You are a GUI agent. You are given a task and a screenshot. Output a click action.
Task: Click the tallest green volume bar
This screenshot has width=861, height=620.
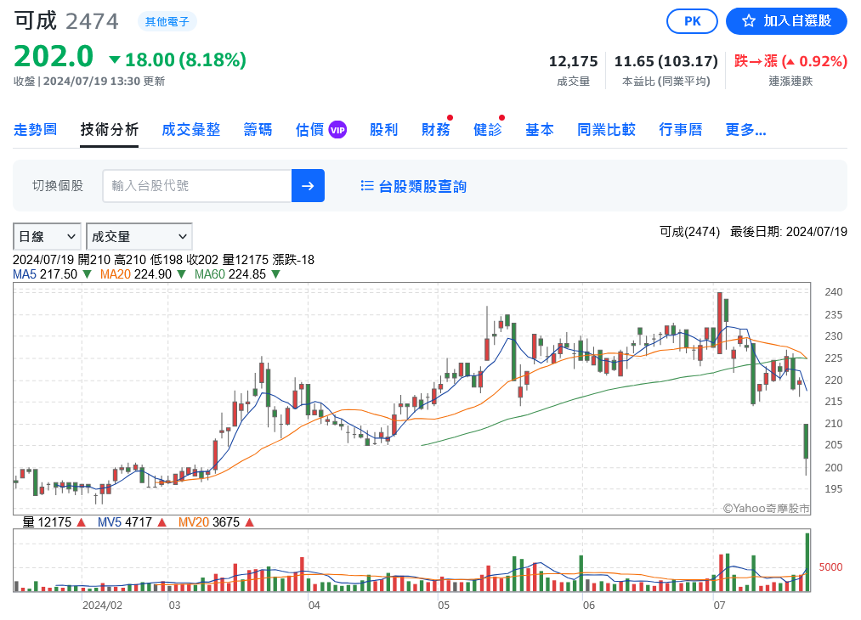(807, 561)
